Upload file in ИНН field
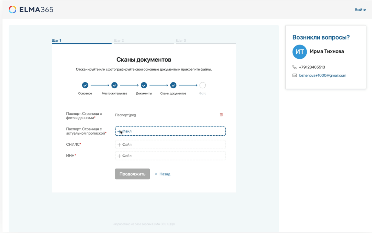The image size is (372, 233). pyautogui.click(x=170, y=156)
